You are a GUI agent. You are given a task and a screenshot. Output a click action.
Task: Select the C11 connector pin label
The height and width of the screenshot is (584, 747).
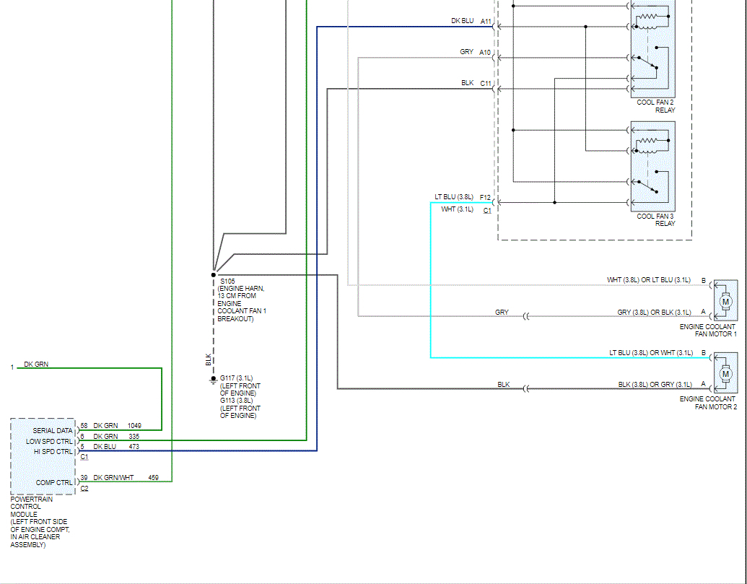(x=486, y=84)
